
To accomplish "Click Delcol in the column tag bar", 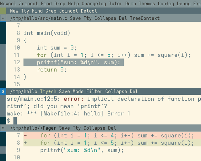I will tap(89, 11).
